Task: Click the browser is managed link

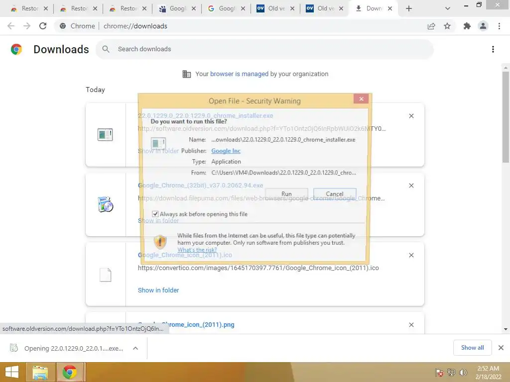Action: point(239,74)
